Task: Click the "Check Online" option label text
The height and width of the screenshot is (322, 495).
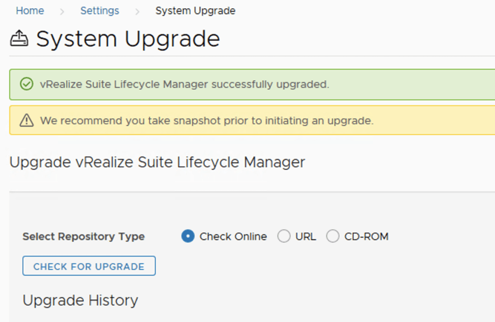Action: [233, 236]
